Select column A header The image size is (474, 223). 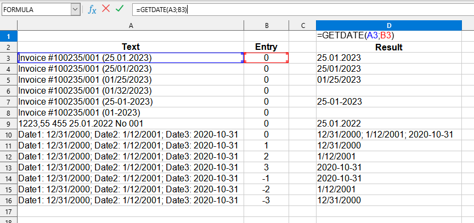pyautogui.click(x=131, y=25)
